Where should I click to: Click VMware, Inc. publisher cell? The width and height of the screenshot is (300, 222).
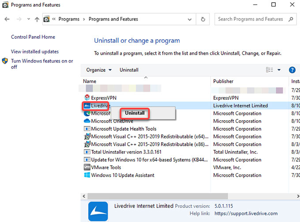pos(227,167)
